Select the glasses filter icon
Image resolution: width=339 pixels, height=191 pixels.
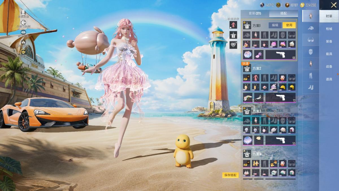[311, 40]
